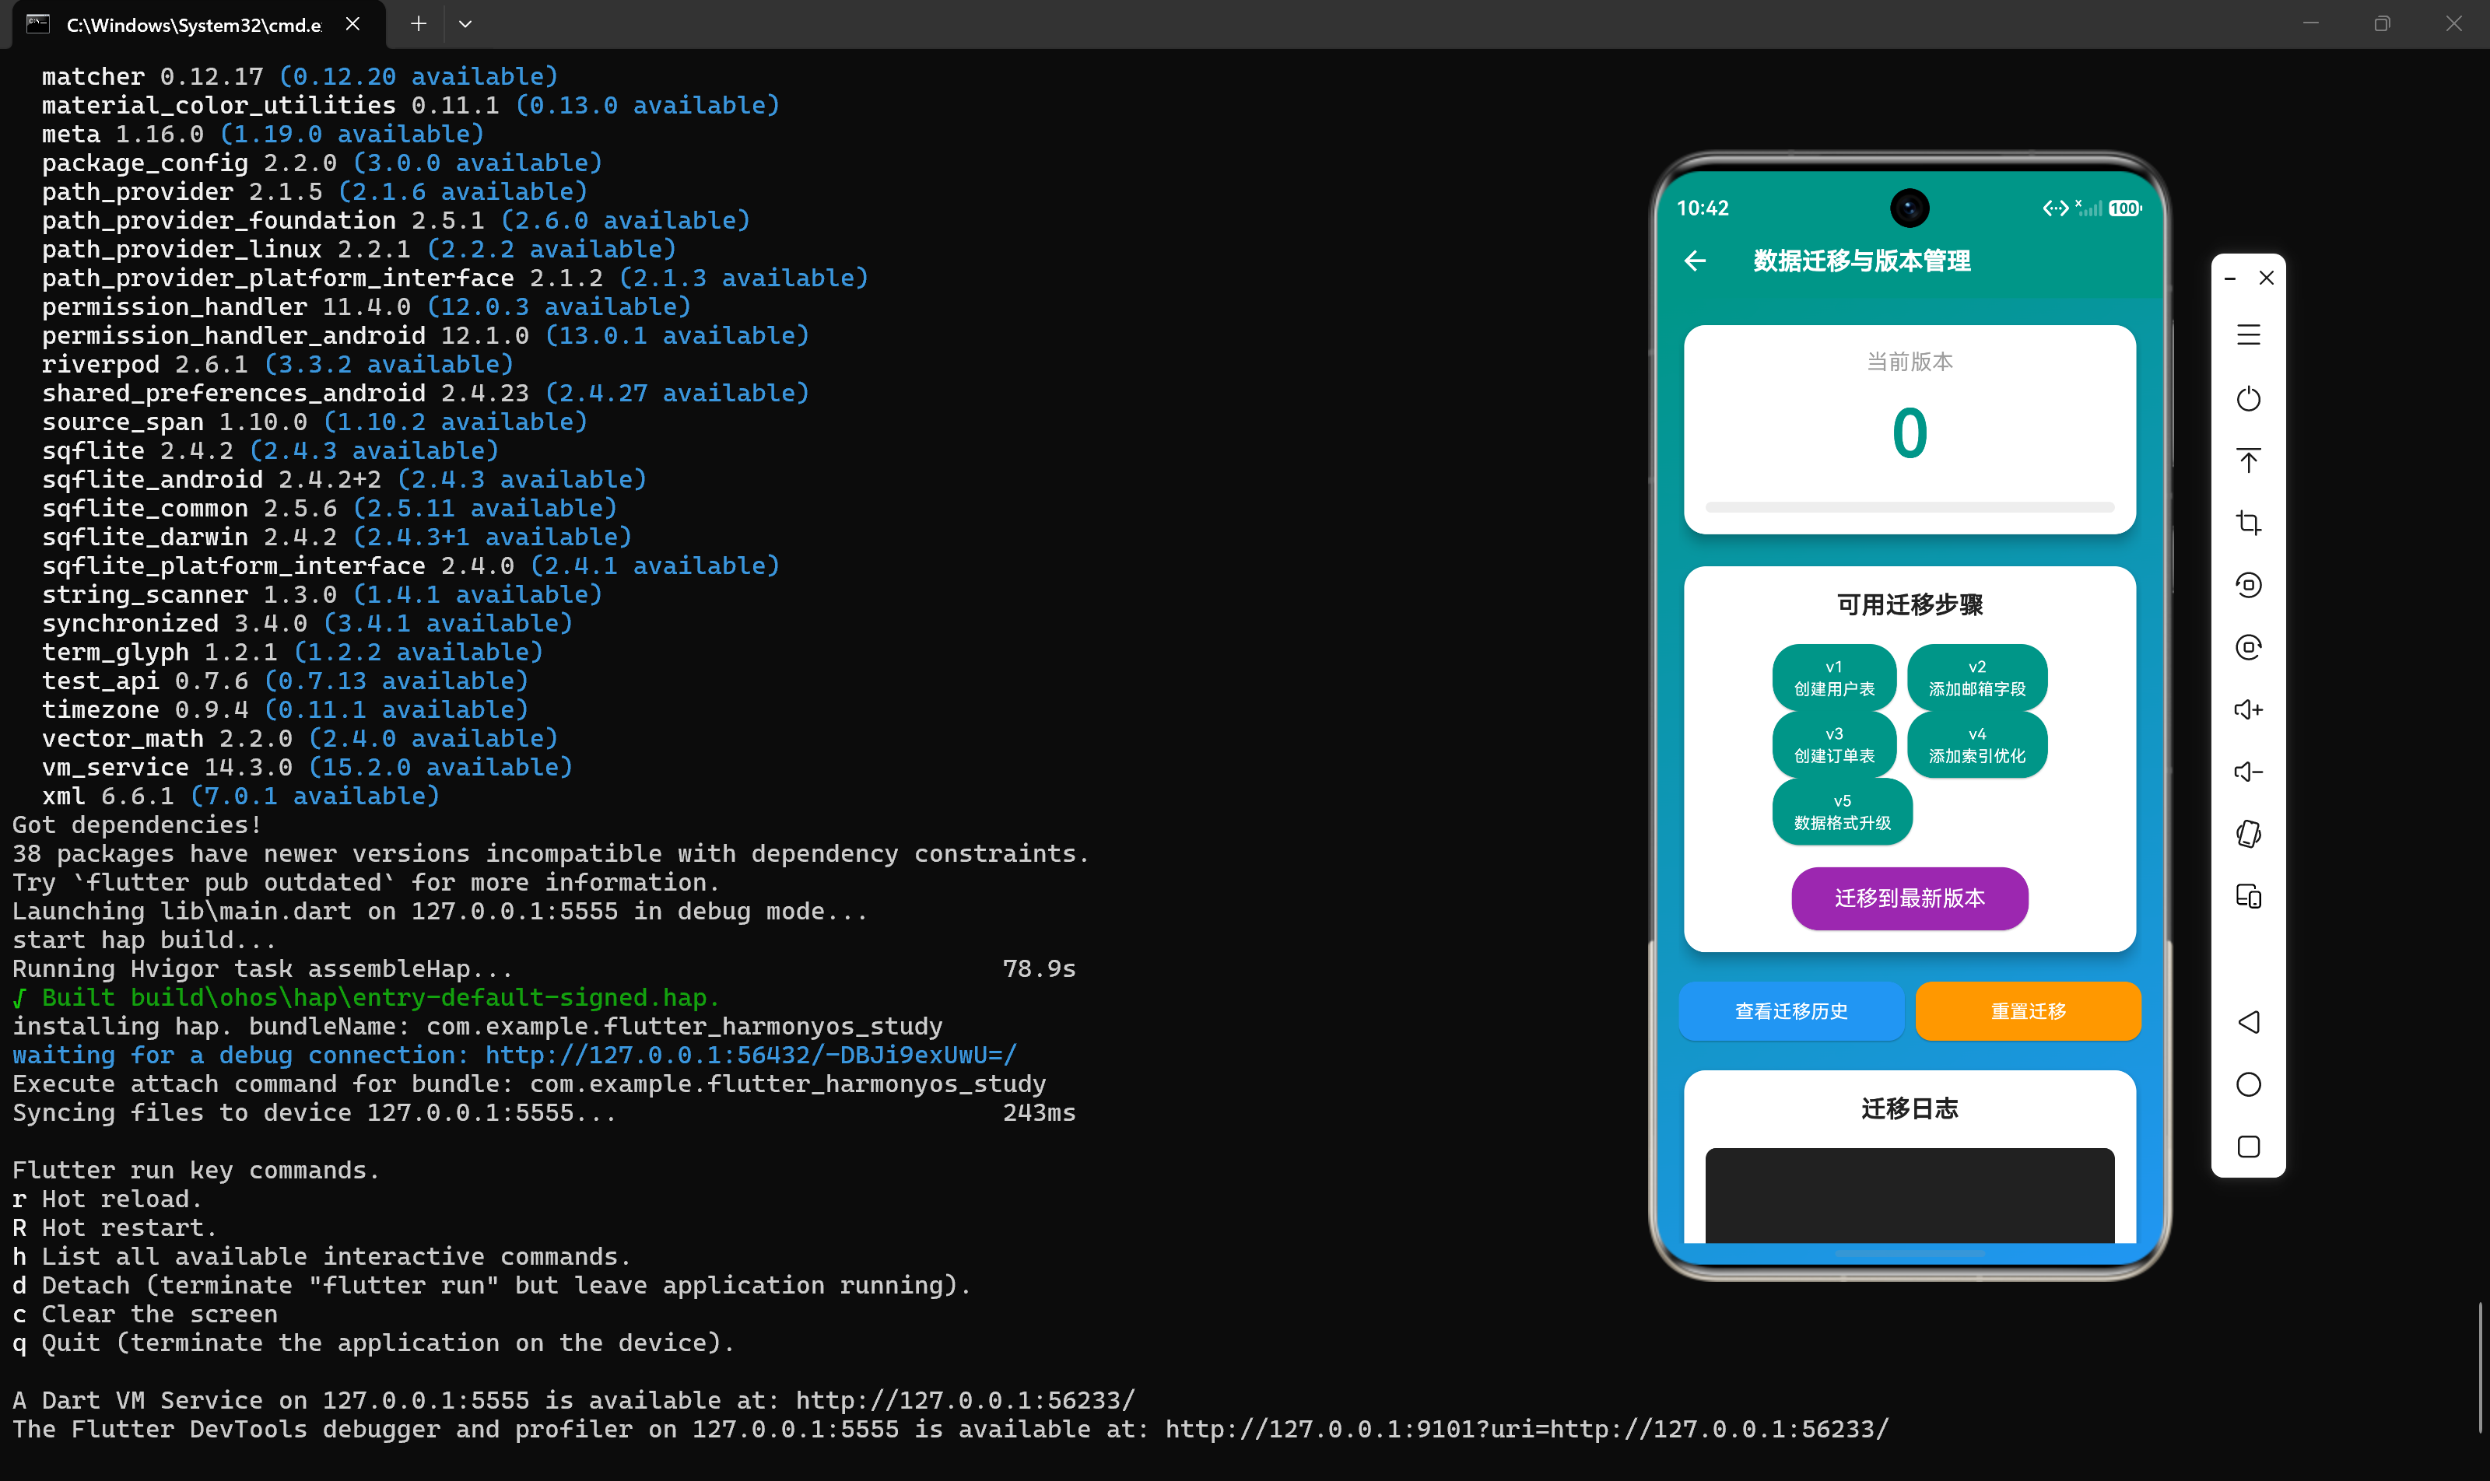Click the 'xml 6.6.1' package line
The image size is (2490, 1481).
coord(240,796)
